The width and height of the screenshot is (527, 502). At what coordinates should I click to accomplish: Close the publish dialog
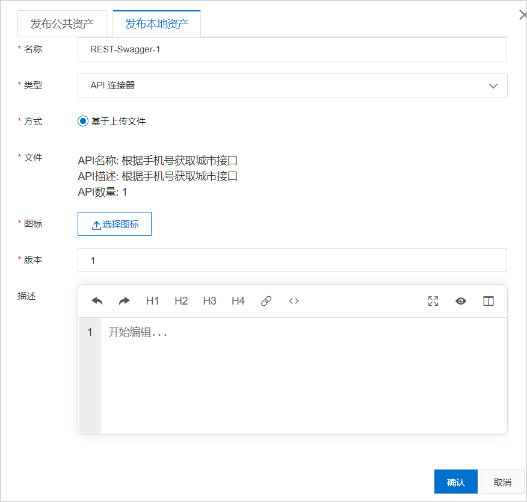pos(523,15)
